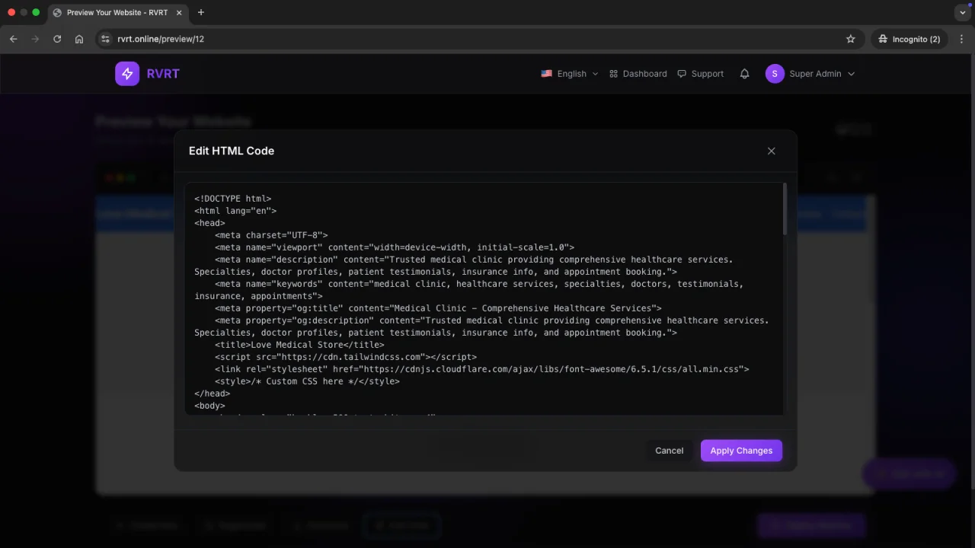
Task: Open the Support chat link
Action: point(701,74)
